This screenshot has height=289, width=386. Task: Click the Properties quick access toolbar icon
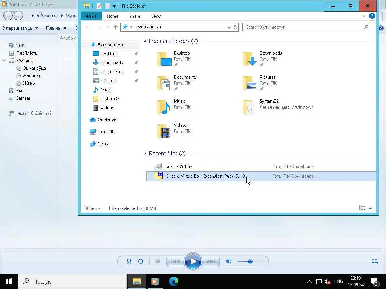click(99, 6)
